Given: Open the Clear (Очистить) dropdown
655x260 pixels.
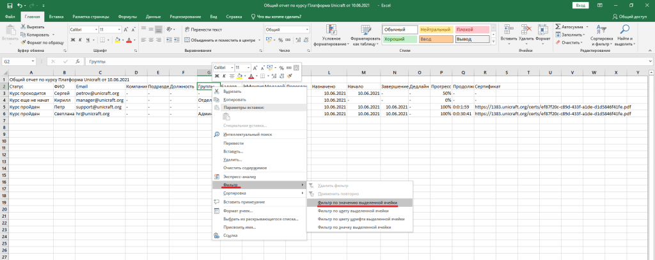Looking at the screenshot, I should pyautogui.click(x=570, y=42).
